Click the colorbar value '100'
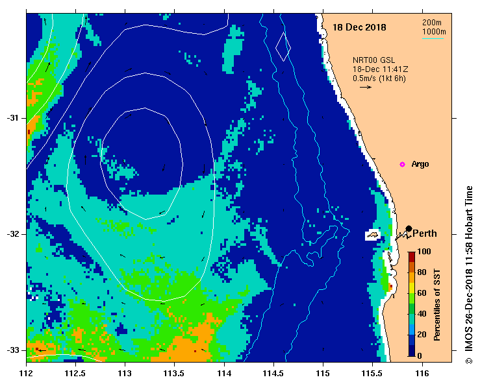480x384 pixels. (x=424, y=252)
